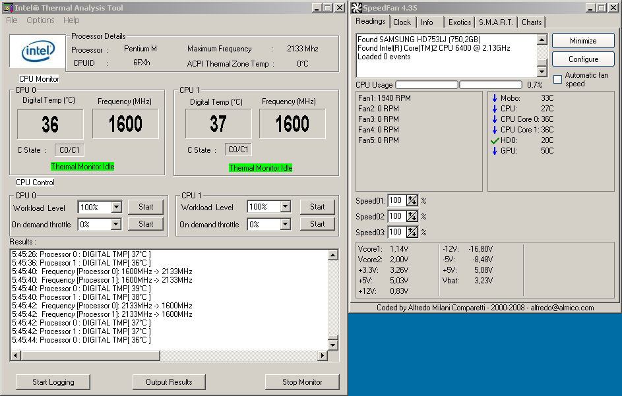Click Output Results button
Viewport: 622px width, 396px height.
pyautogui.click(x=169, y=382)
